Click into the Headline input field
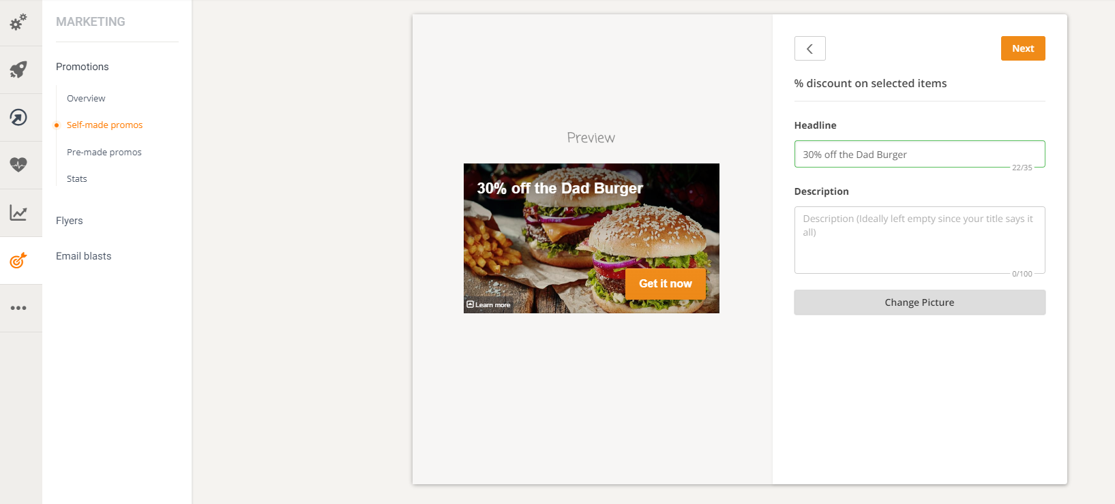The height and width of the screenshot is (504, 1115). [x=919, y=154]
